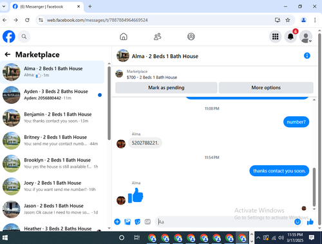Open the Friends icon
This screenshot has height=244, width=322.
click(157, 37)
